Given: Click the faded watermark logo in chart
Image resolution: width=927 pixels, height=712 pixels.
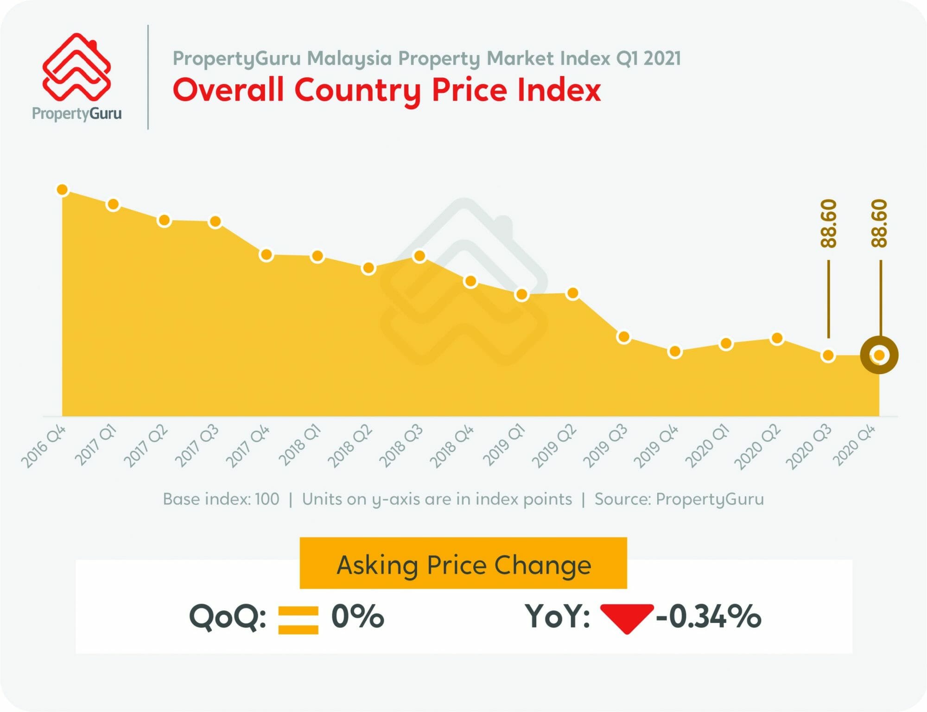Looking at the screenshot, I should [463, 283].
